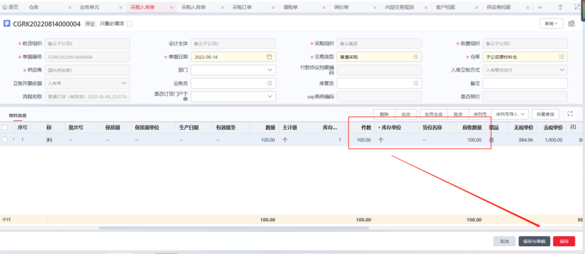Click the print icon beside 草稿 button
Screen dimensions: 585x254
(572, 23)
